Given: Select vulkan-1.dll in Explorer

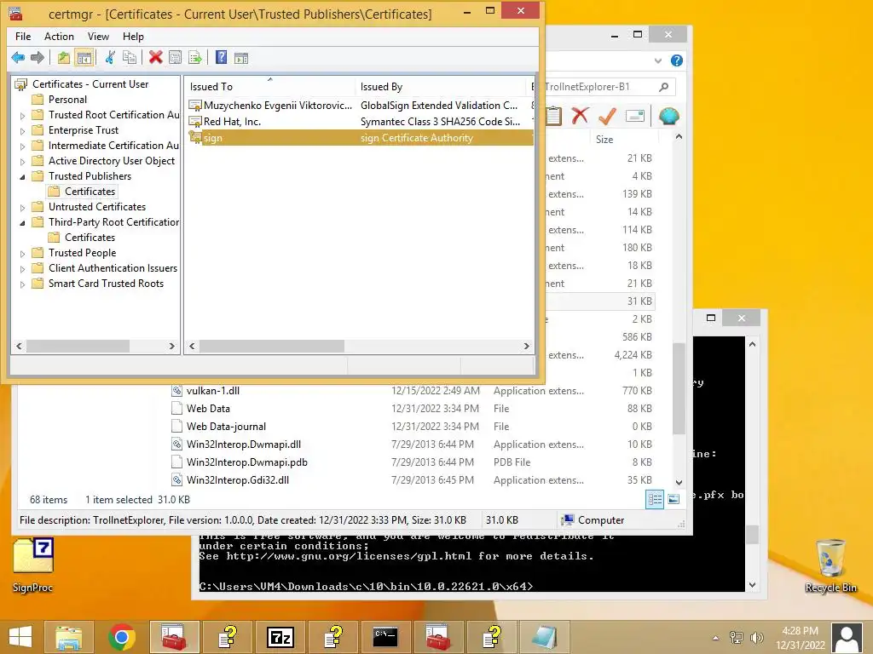Looking at the screenshot, I should (x=212, y=390).
